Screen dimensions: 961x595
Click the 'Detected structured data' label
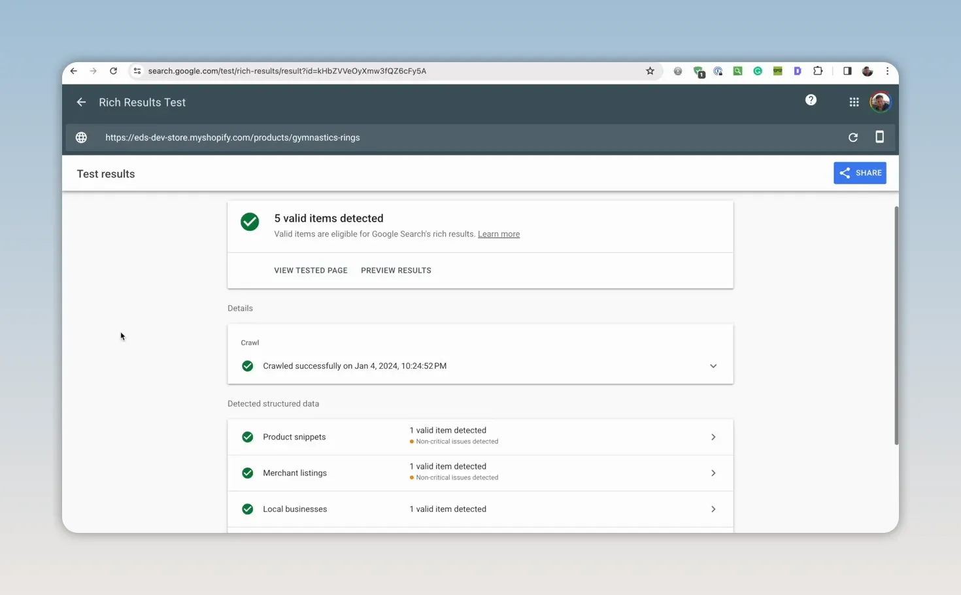pos(273,403)
